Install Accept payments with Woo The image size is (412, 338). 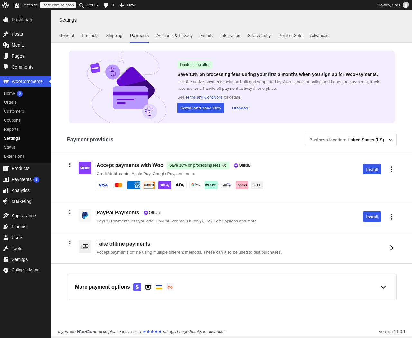pyautogui.click(x=372, y=169)
